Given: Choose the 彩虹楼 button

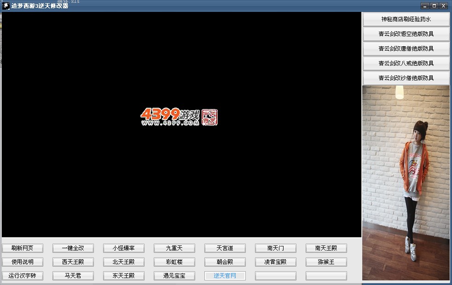Looking at the screenshot, I should (174, 262).
